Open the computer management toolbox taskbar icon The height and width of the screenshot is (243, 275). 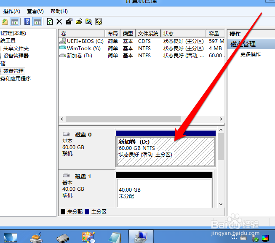click(x=141, y=237)
